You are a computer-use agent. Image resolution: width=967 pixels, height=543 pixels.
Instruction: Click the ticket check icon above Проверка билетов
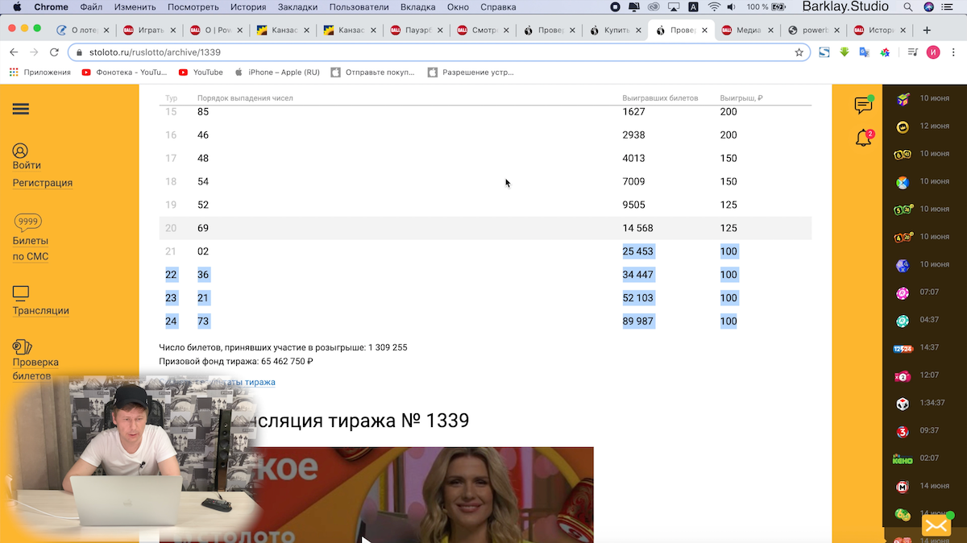coord(22,347)
